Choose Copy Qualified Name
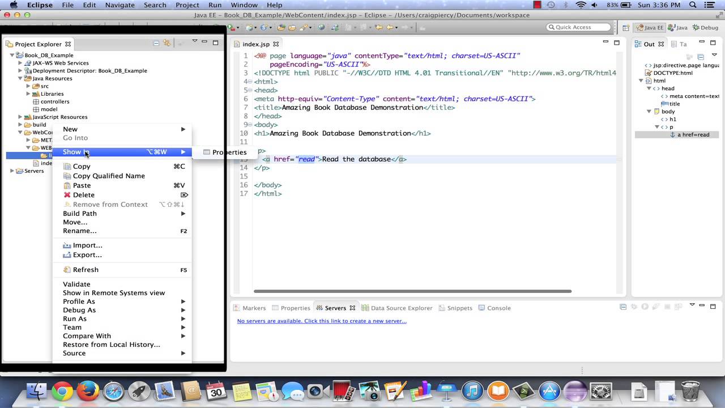The width and height of the screenshot is (725, 408). click(122, 176)
